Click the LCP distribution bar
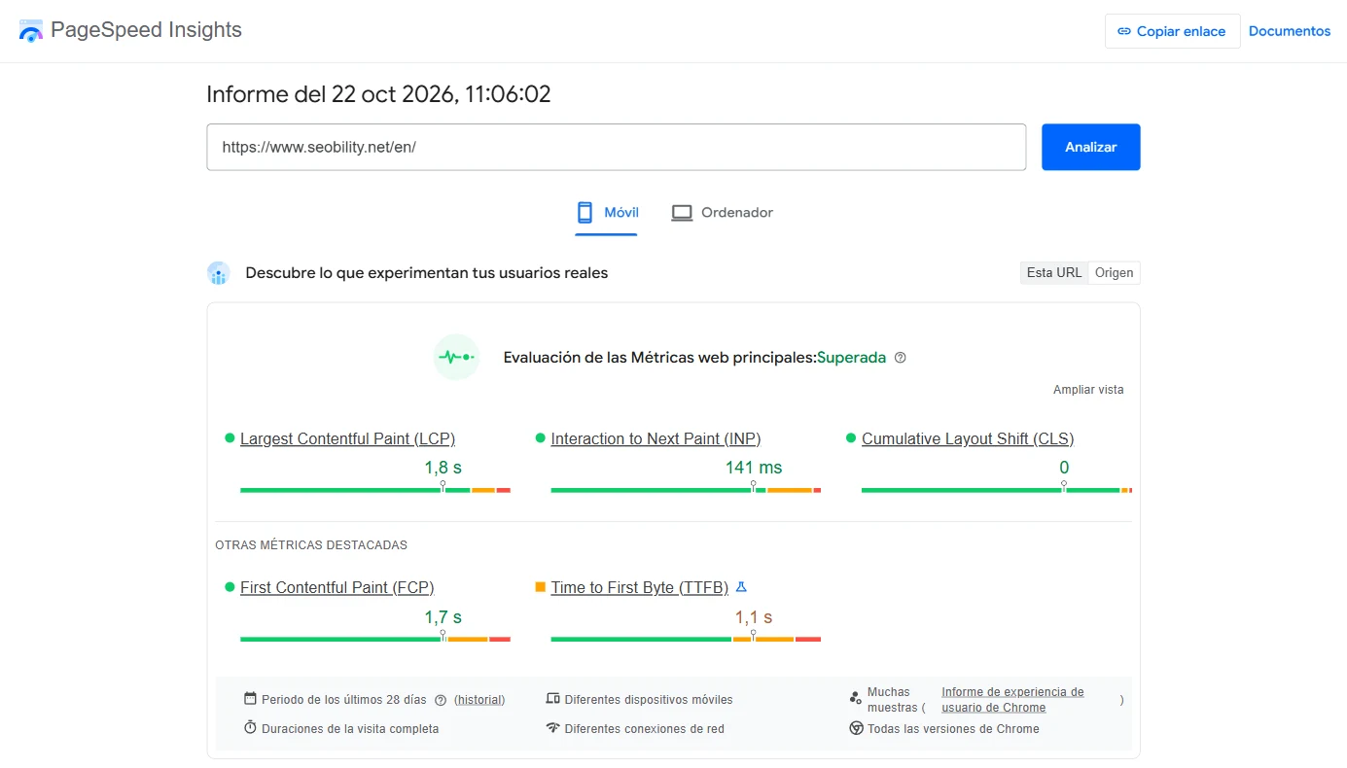The height and width of the screenshot is (768, 1347). click(375, 490)
